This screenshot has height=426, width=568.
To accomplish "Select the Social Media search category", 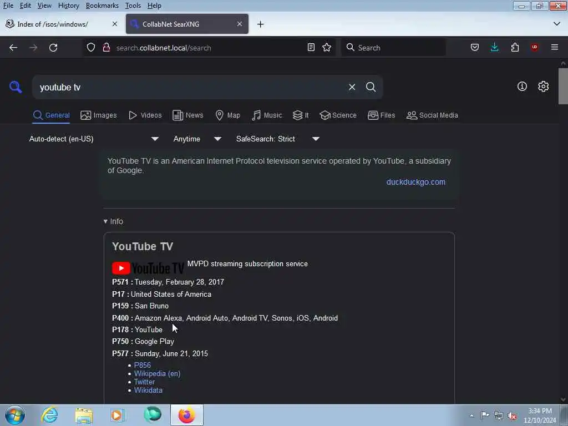I will 432,115.
